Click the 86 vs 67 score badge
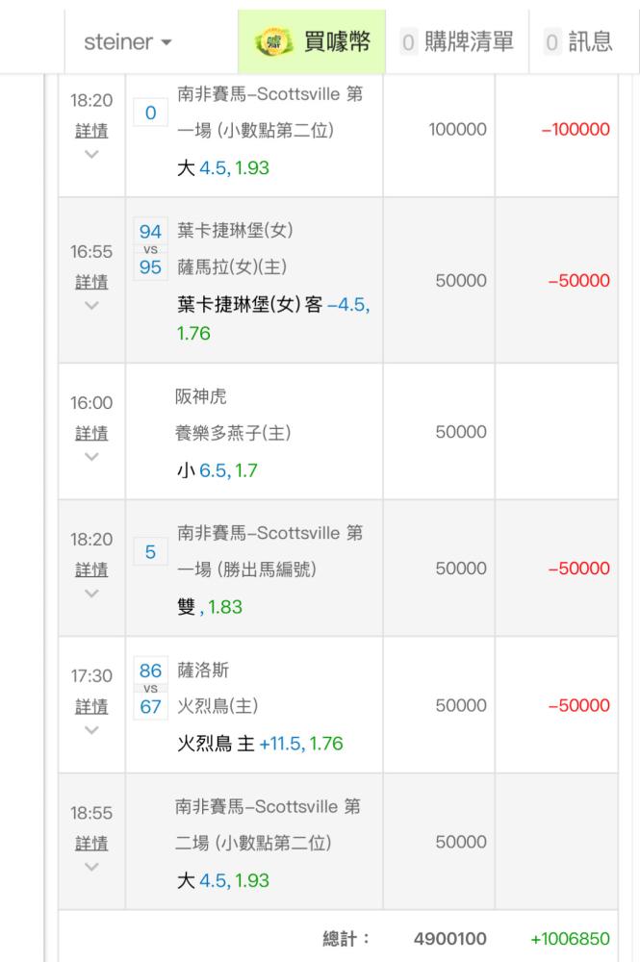 point(150,689)
